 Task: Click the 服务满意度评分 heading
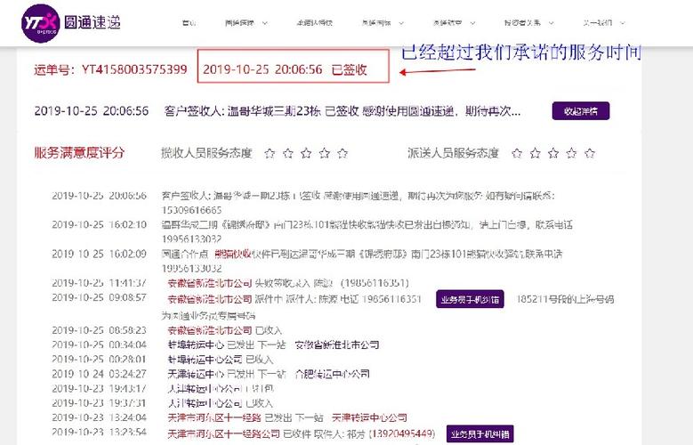click(x=79, y=153)
